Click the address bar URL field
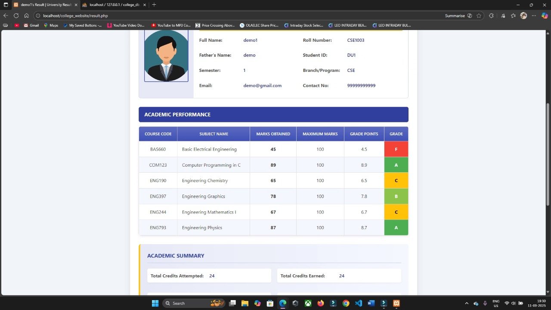Image resolution: width=551 pixels, height=310 pixels. coord(215,15)
